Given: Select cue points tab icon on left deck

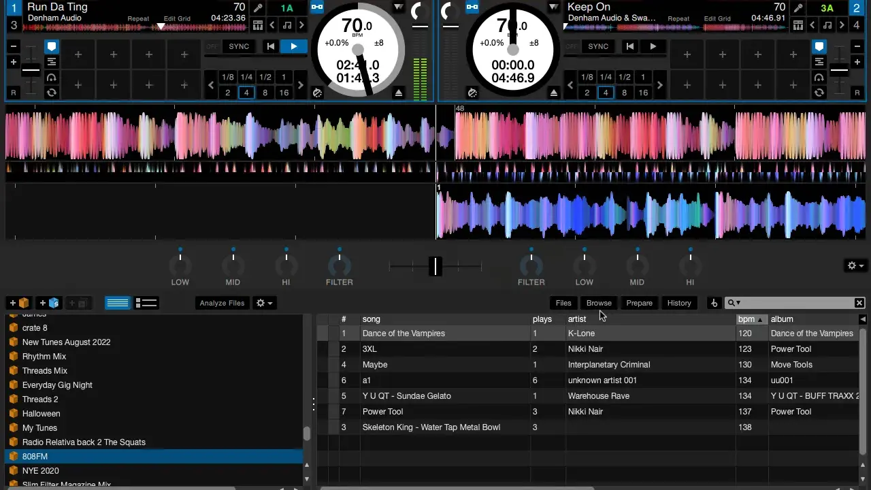Looking at the screenshot, I should coord(51,46).
